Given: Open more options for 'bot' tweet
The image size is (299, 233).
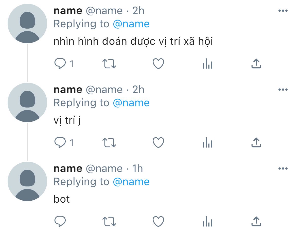Looking at the screenshot, I should (283, 169).
